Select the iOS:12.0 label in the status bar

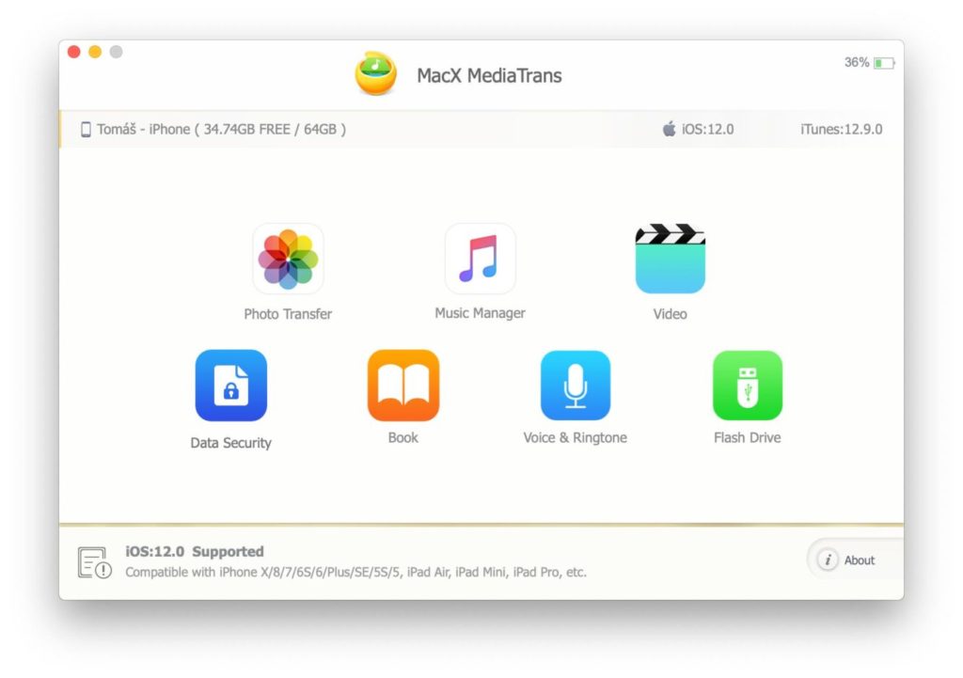coord(706,129)
